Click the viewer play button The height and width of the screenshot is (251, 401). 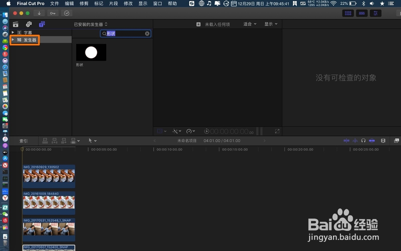point(207,131)
